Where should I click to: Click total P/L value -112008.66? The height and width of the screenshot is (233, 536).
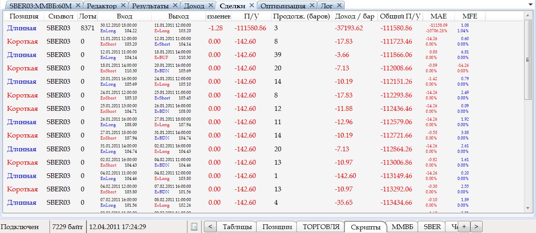396,68
